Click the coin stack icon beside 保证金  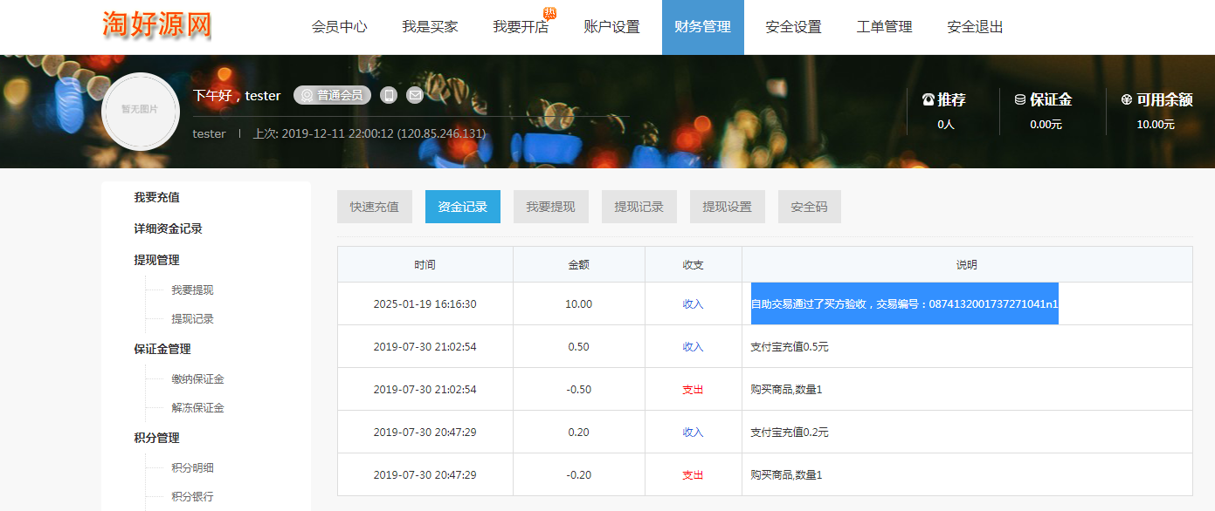click(x=1019, y=99)
